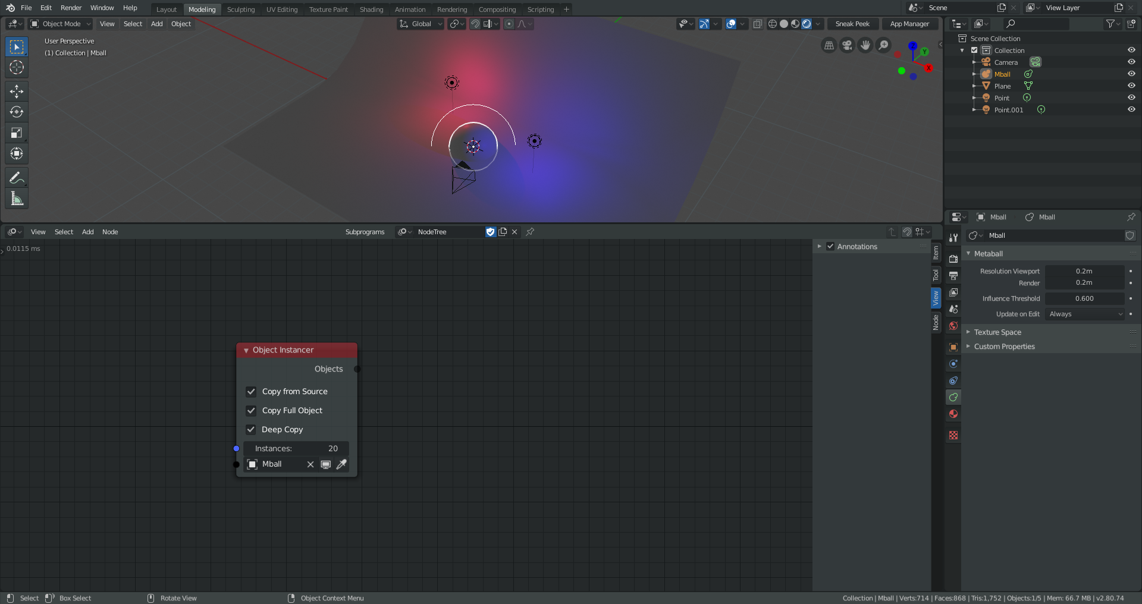Pick the Annotate pencil tool

coord(17,177)
